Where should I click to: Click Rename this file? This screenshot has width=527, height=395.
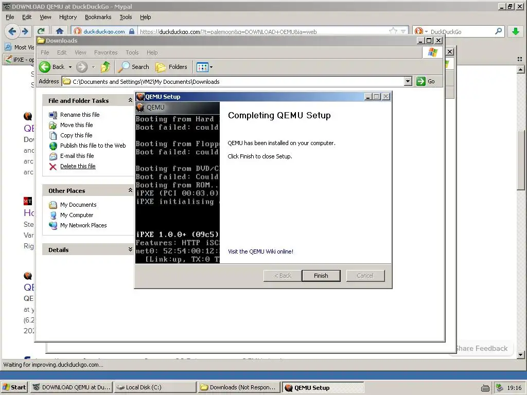pos(80,115)
